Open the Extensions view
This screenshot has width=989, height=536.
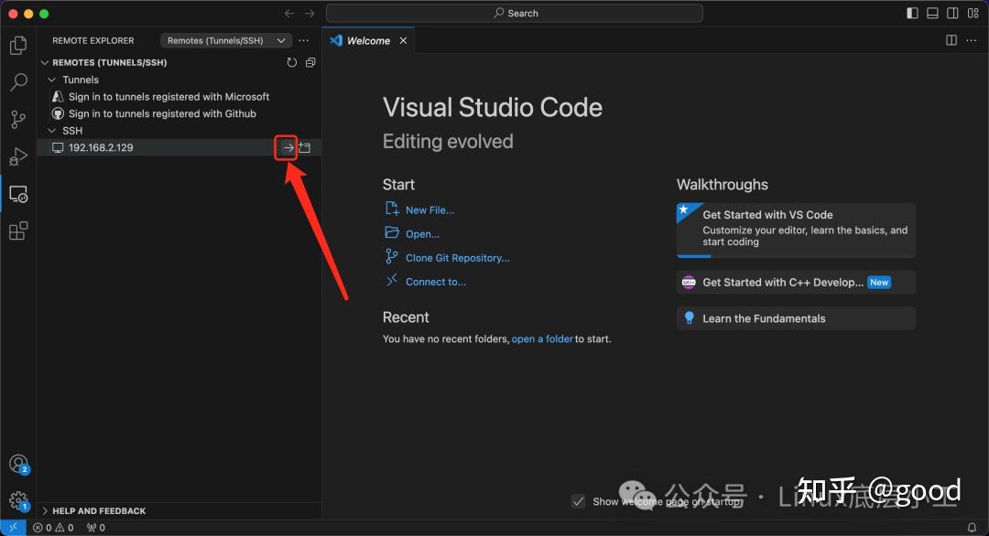click(17, 231)
